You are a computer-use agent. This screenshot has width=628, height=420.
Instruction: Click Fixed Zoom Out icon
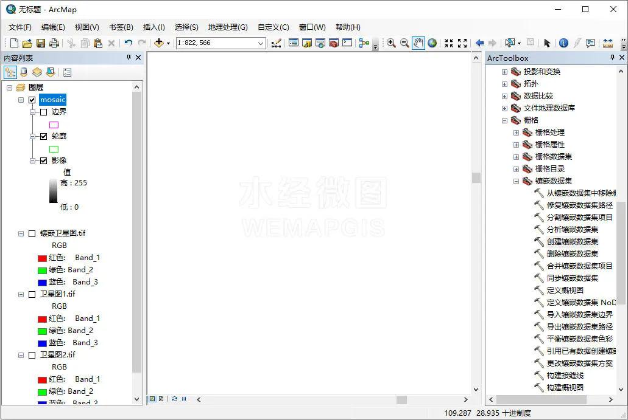pos(462,43)
